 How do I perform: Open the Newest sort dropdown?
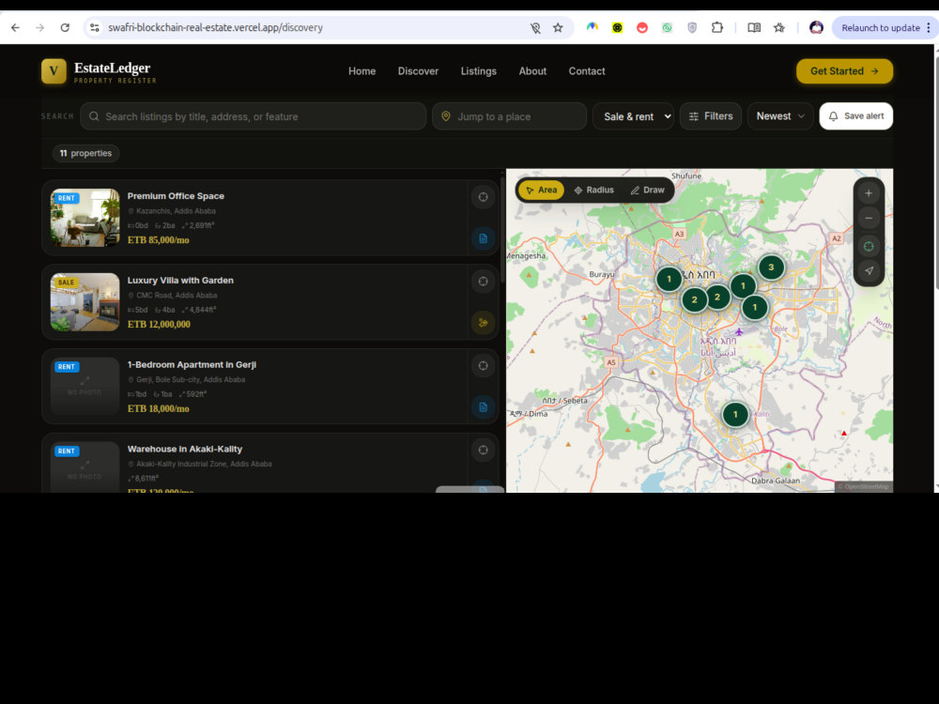(x=779, y=116)
